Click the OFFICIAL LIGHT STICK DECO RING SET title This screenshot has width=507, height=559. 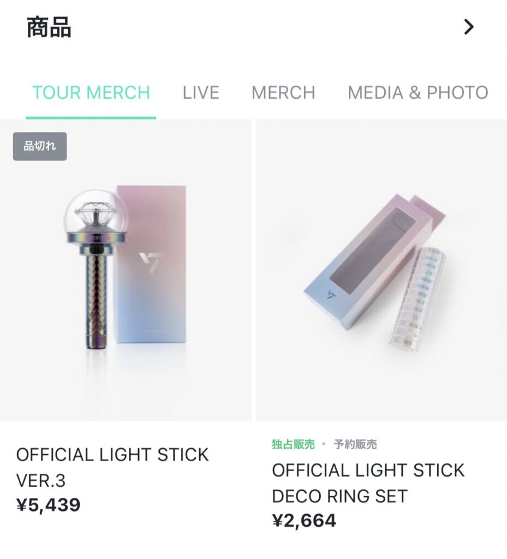(368, 483)
